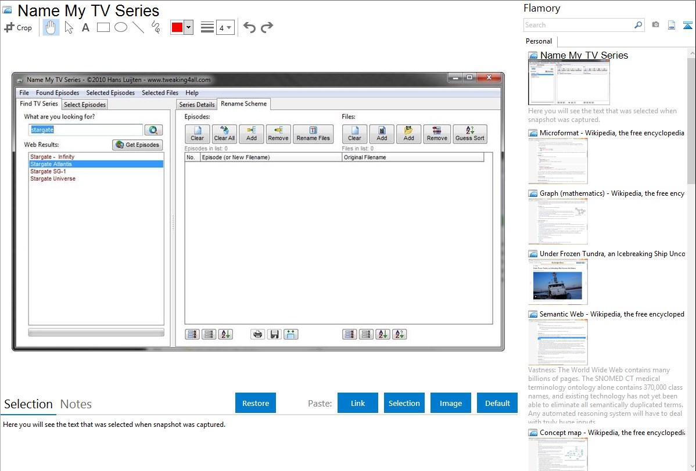Redo the last annotation
The width and height of the screenshot is (696, 471).
(267, 27)
